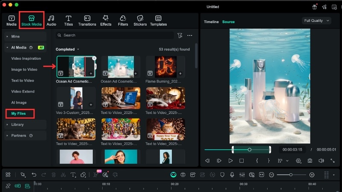This screenshot has width=342, height=192.
Task: Click the scissors split tool in timeline toolbar
Action: 63,175
